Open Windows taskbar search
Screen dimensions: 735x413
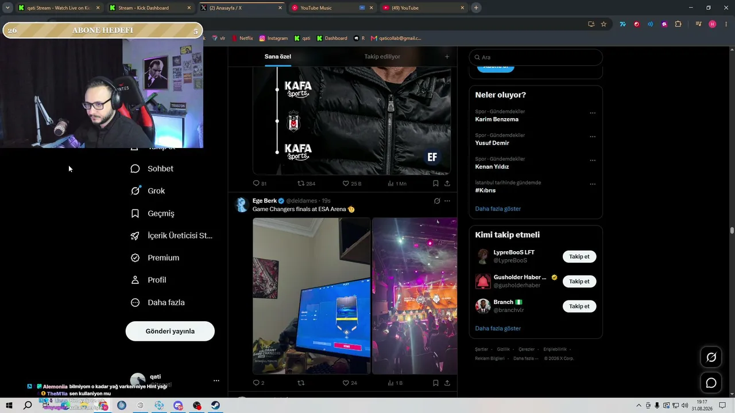point(28,406)
